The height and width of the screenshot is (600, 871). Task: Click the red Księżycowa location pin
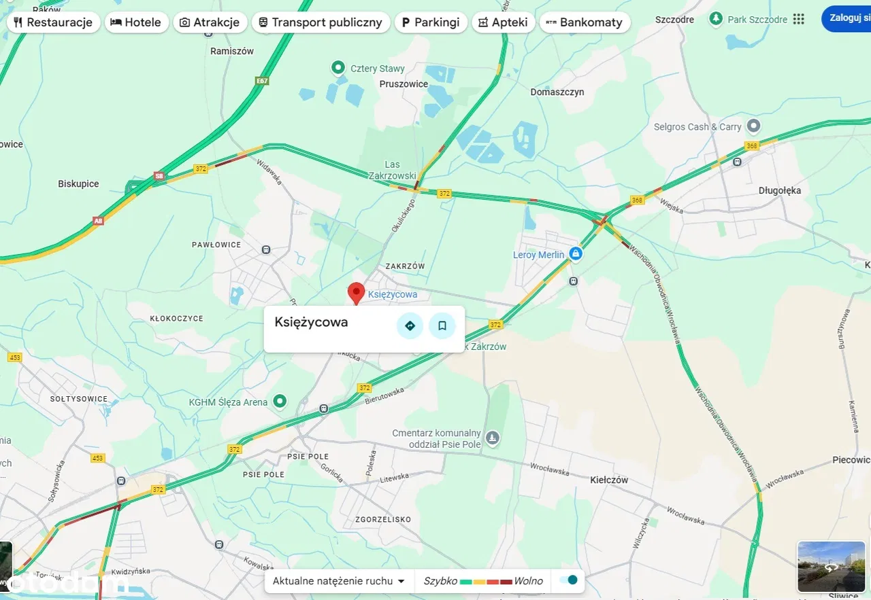pos(356,294)
